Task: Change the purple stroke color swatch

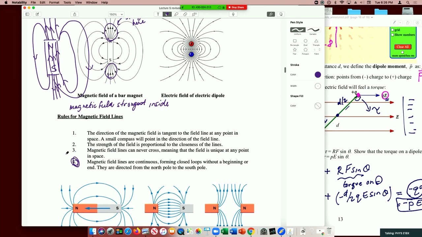Action: [318, 75]
